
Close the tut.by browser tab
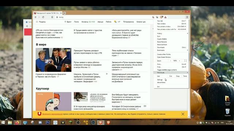click(61, 13)
